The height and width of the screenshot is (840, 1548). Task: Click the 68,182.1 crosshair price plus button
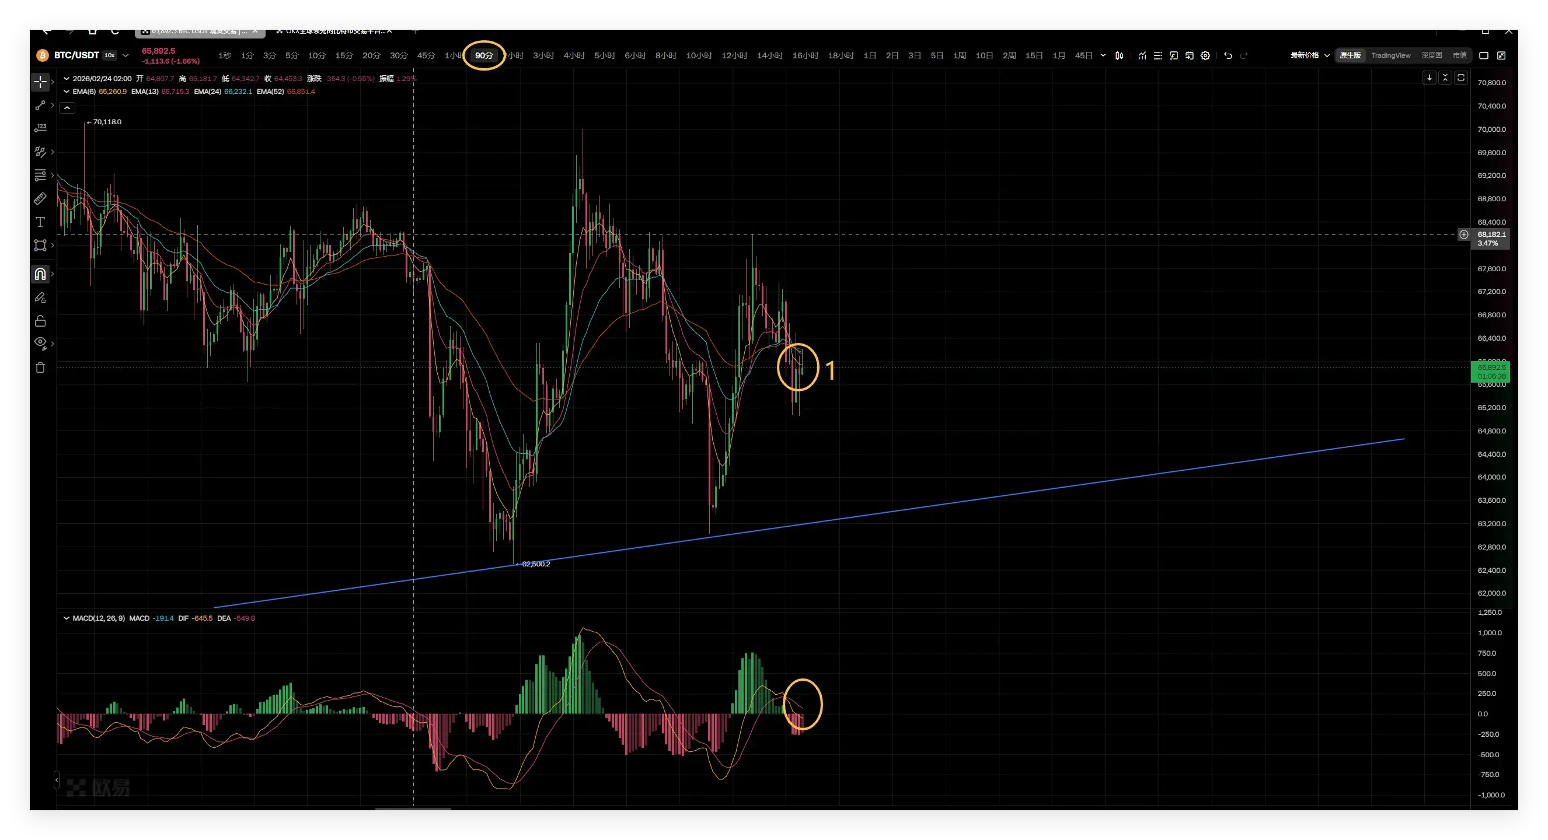pyautogui.click(x=1464, y=235)
